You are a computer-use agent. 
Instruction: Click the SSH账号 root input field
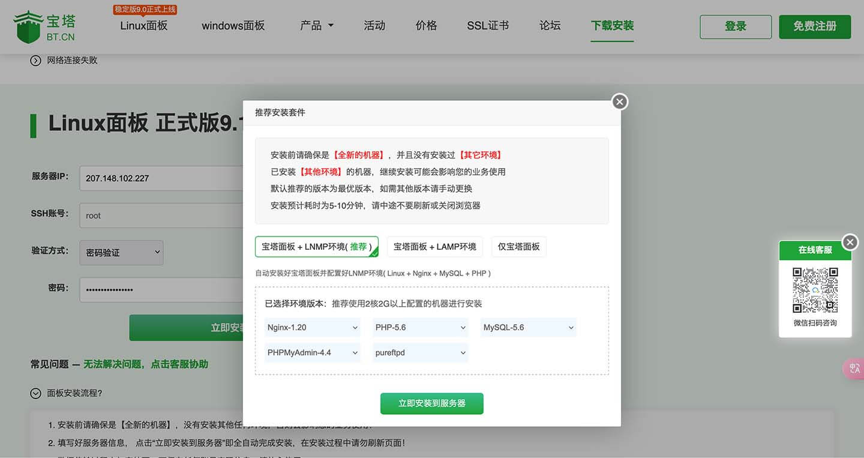point(161,215)
